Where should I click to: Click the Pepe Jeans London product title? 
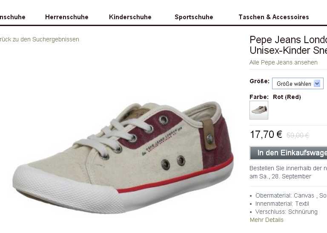(288, 45)
